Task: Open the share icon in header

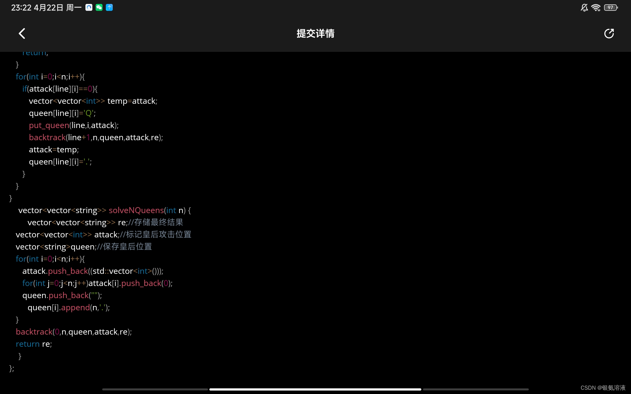Action: point(609,33)
